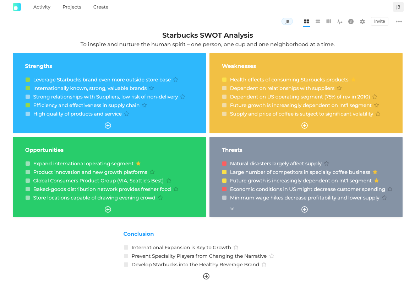Check off 'Leverage Starbucks brand even more' item
Viewport: 415px width, 288px height.
(28, 80)
